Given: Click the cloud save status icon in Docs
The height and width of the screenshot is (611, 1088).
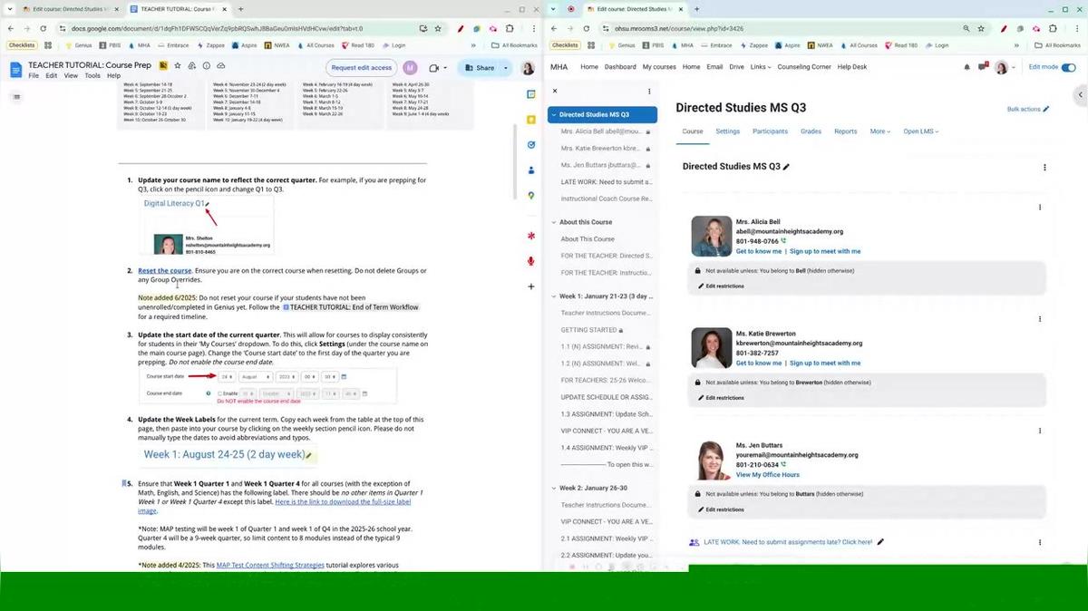Looking at the screenshot, I should pos(220,66).
